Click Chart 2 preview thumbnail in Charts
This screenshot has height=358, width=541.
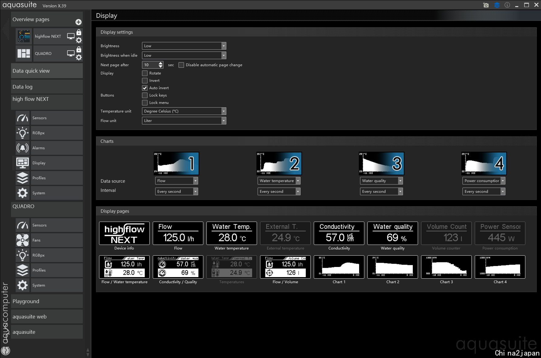pyautogui.click(x=279, y=163)
